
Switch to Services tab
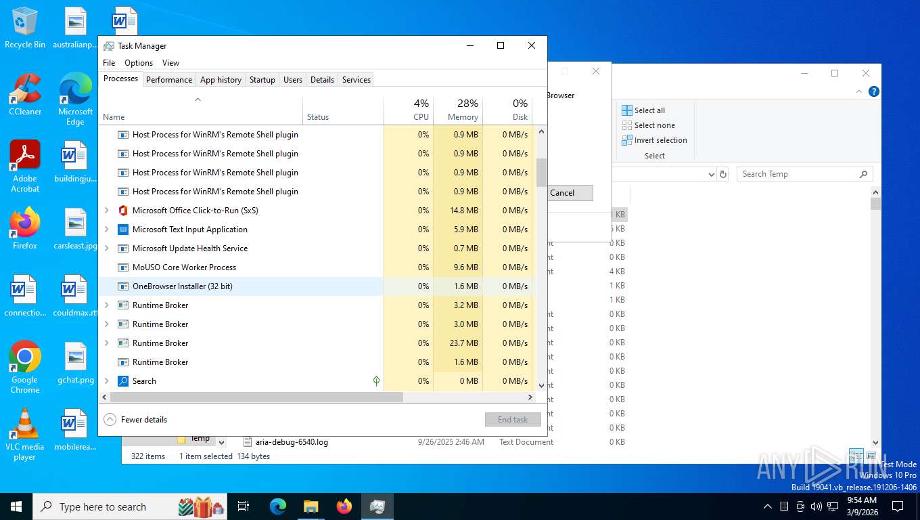pos(356,80)
